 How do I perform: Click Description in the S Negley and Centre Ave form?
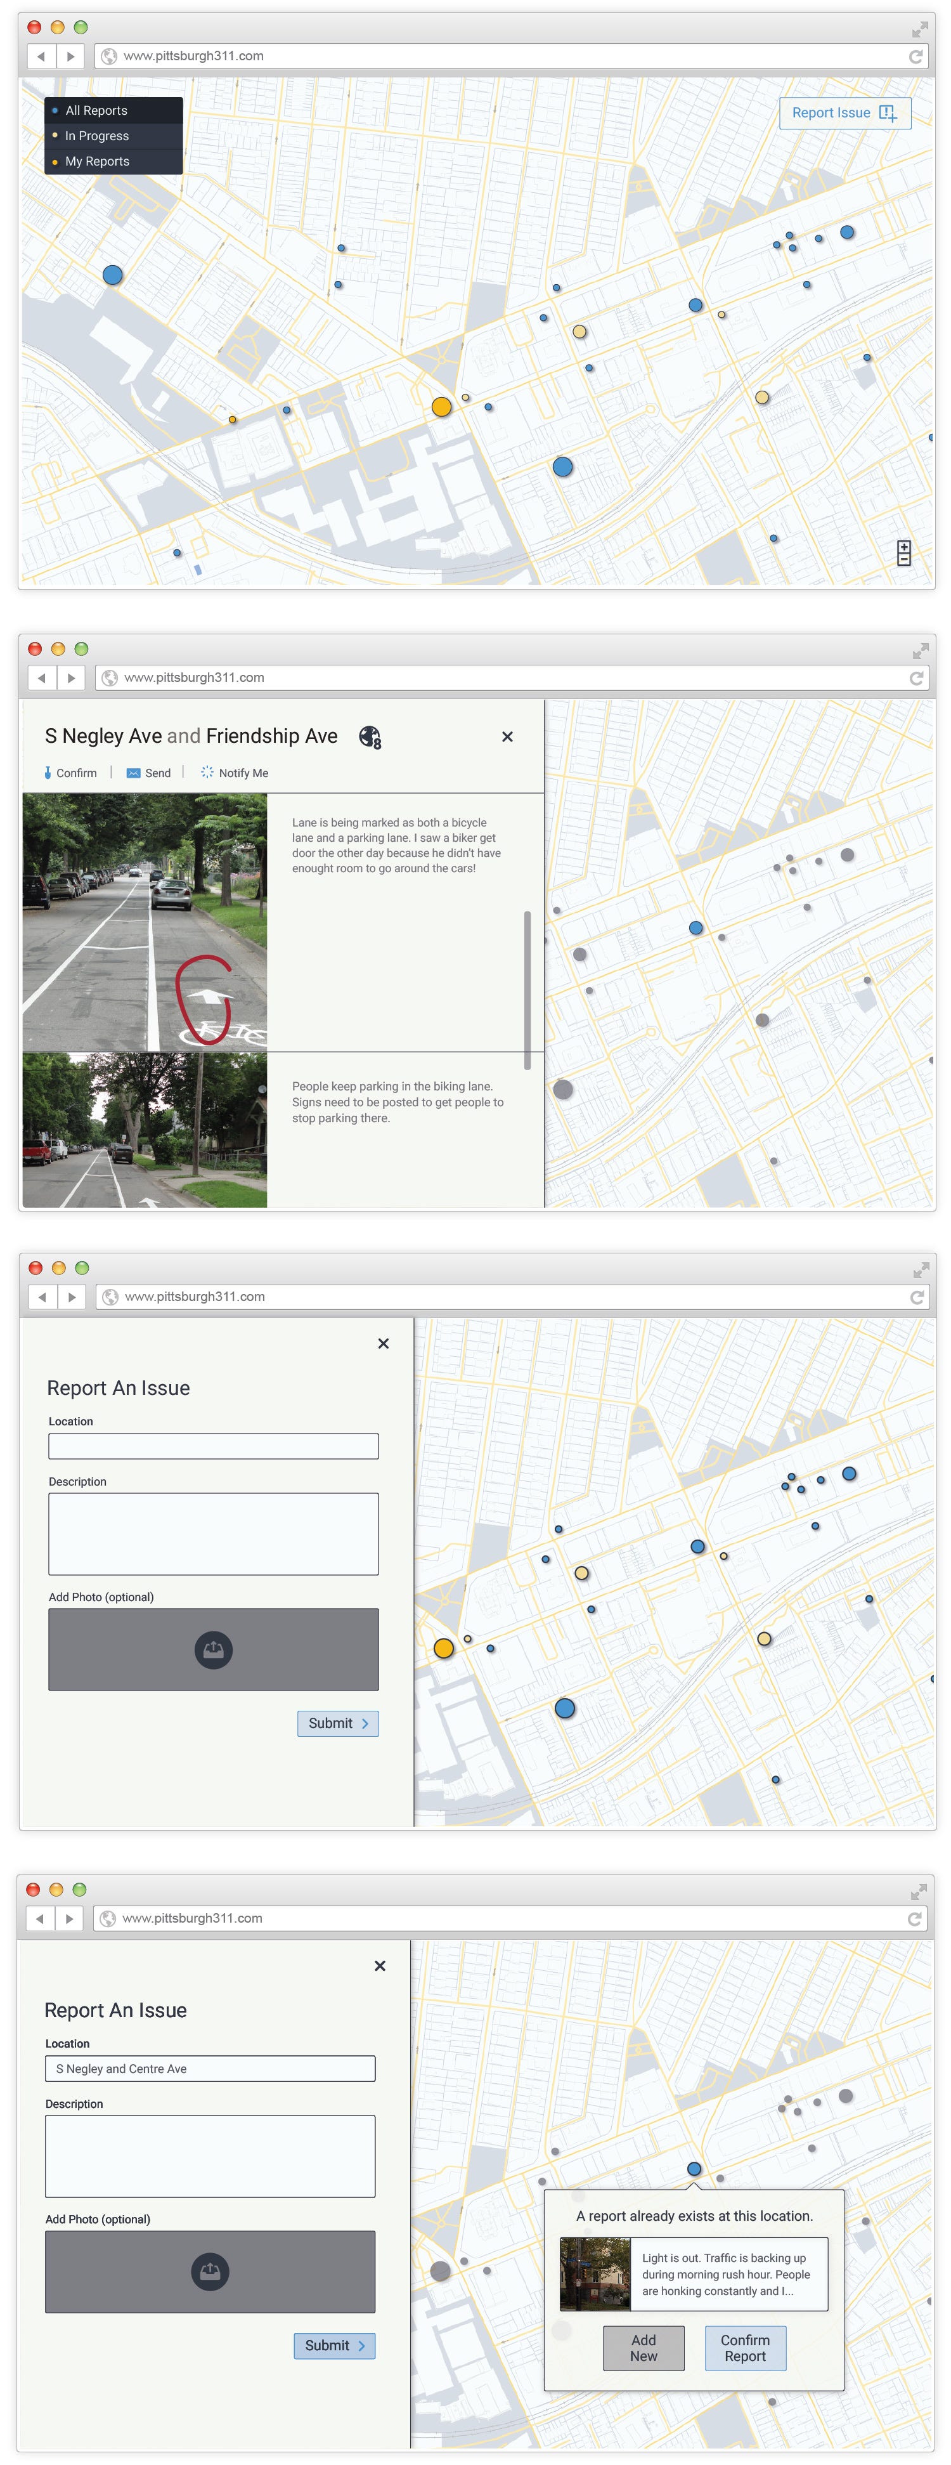click(210, 2157)
